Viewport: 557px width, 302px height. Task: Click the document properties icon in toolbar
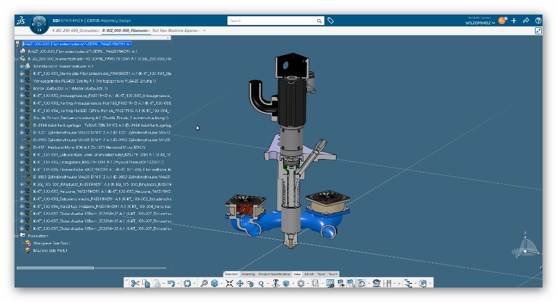316,283
